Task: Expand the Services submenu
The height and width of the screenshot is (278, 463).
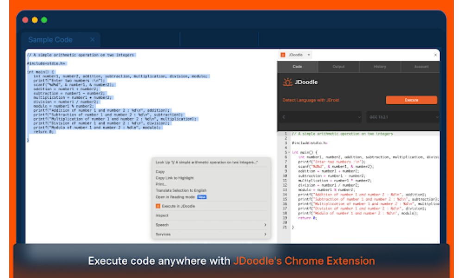Action: [x=211, y=234]
